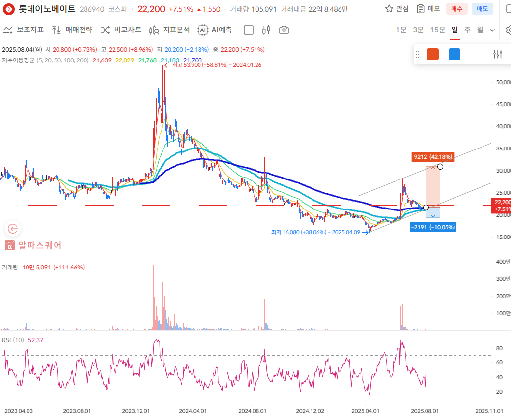Screen dimensions: 511x417
Task: Open 비교차트 compare chart tool
Action: click(120, 30)
